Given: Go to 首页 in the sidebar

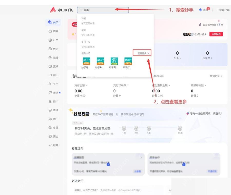Looking at the screenshot, I should pyautogui.click(x=53, y=22).
